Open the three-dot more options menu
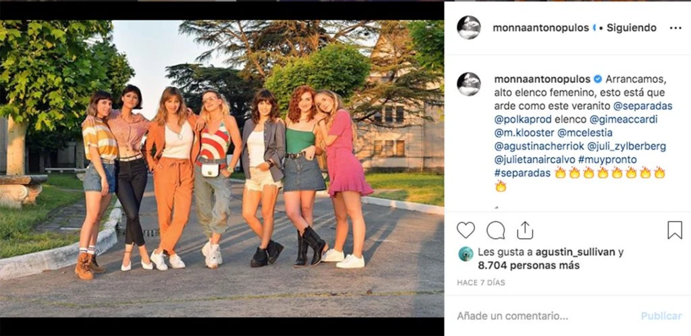The height and width of the screenshot is (336, 691). coord(675,28)
